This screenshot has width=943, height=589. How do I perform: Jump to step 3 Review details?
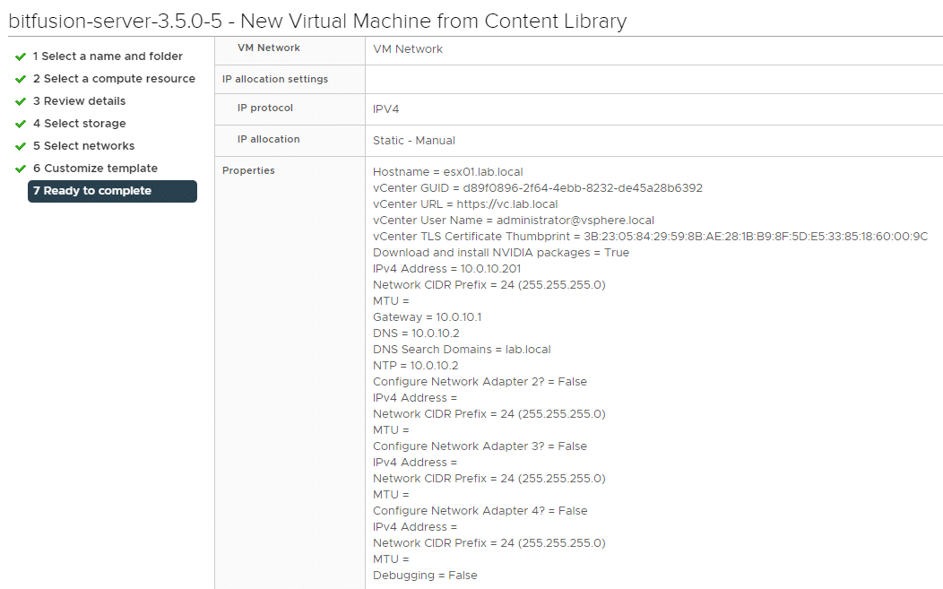(80, 100)
